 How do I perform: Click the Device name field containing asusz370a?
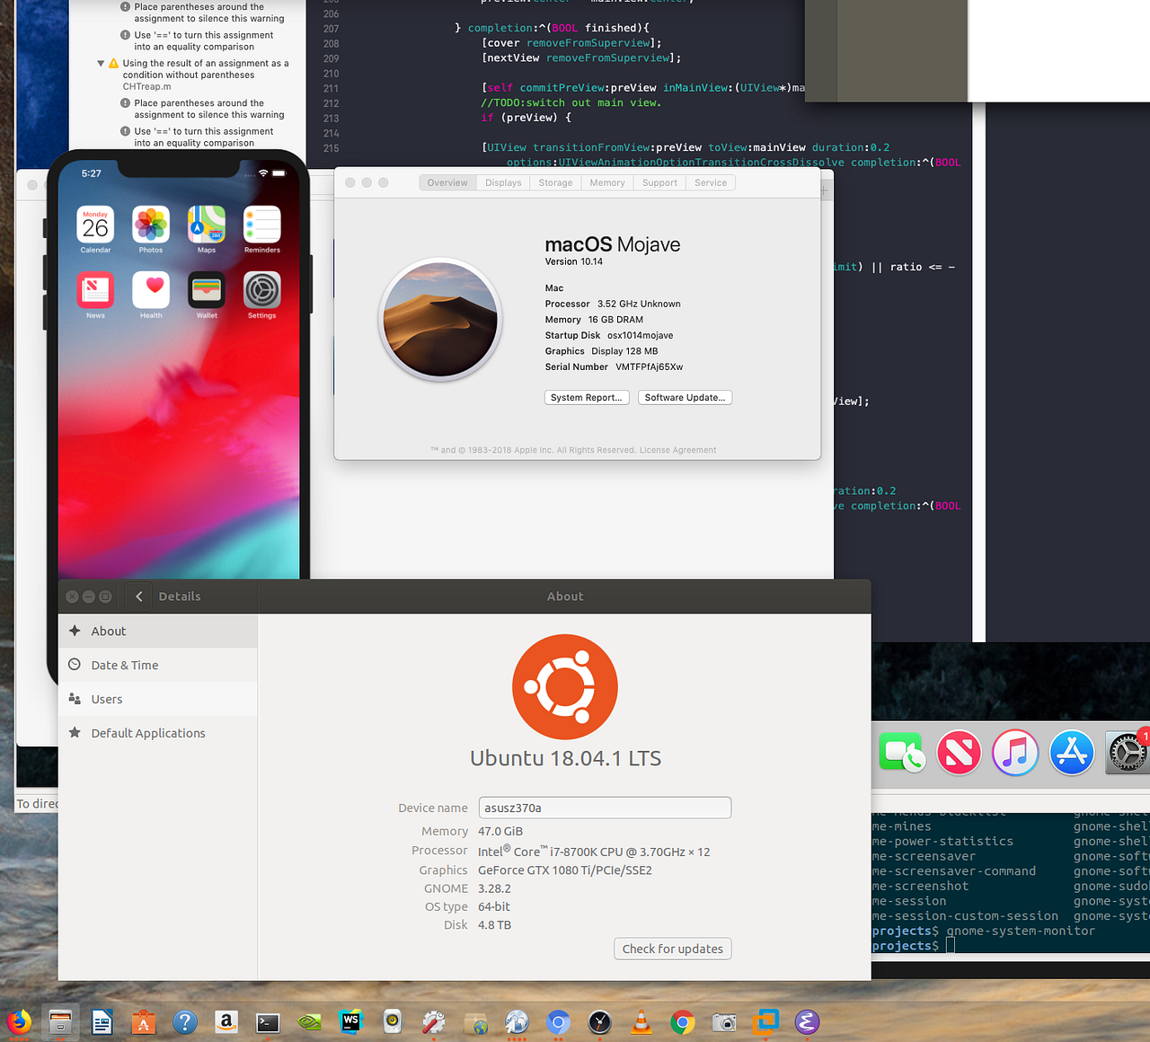pyautogui.click(x=605, y=808)
